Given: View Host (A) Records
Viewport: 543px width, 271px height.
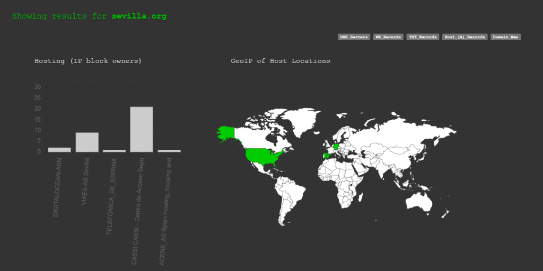Looking at the screenshot, I should 465,37.
